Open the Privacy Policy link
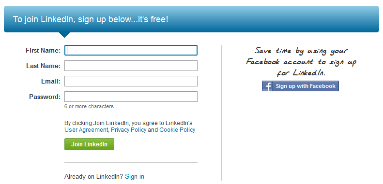383x184 pixels. pos(128,130)
